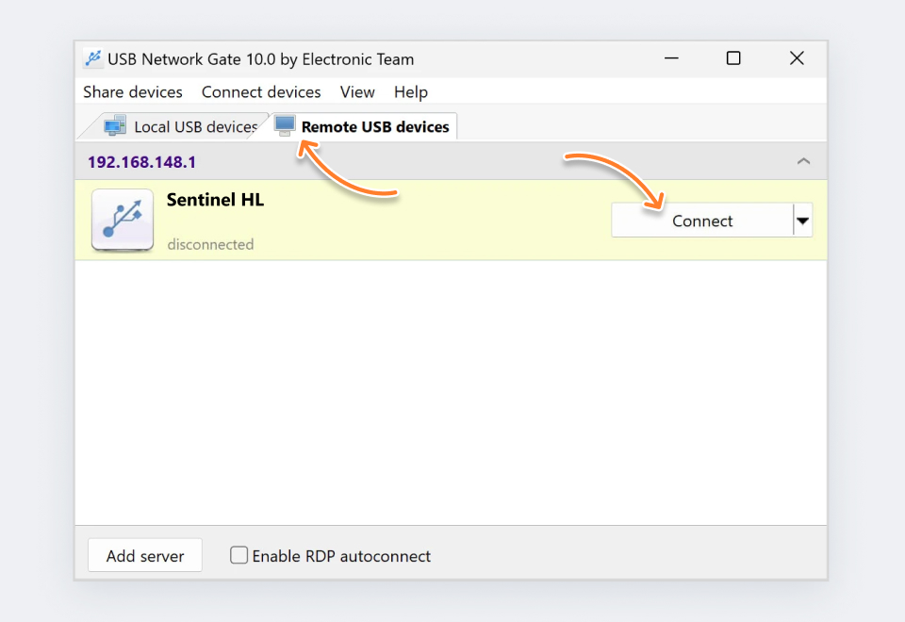Open the Share devices menu

[132, 91]
